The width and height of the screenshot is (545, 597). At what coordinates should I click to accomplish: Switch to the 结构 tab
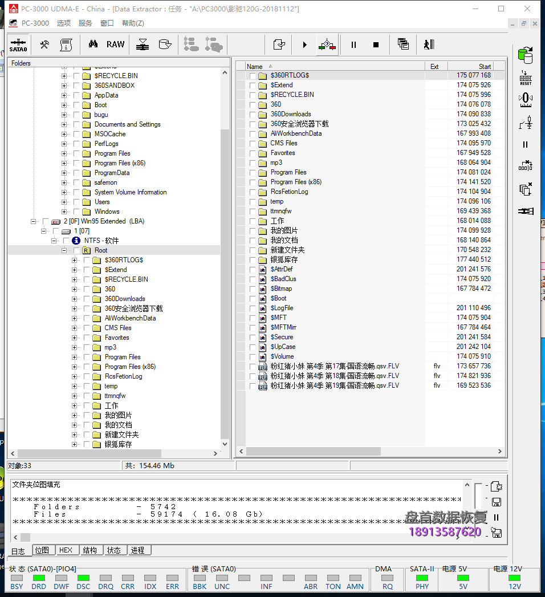[x=90, y=550]
